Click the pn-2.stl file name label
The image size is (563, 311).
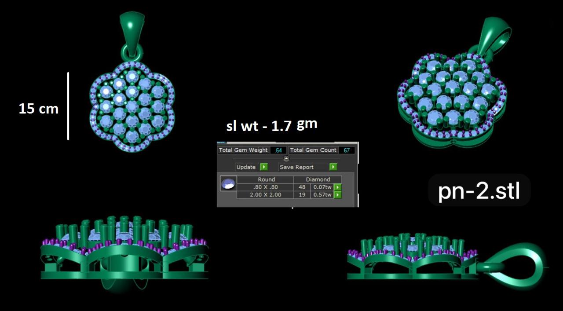(x=479, y=190)
